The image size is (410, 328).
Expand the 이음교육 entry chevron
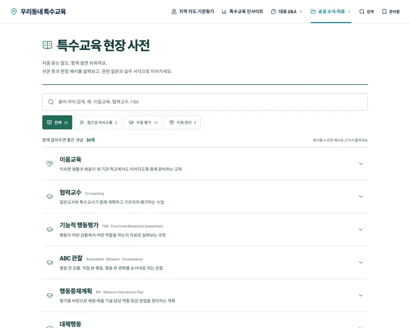click(x=361, y=164)
